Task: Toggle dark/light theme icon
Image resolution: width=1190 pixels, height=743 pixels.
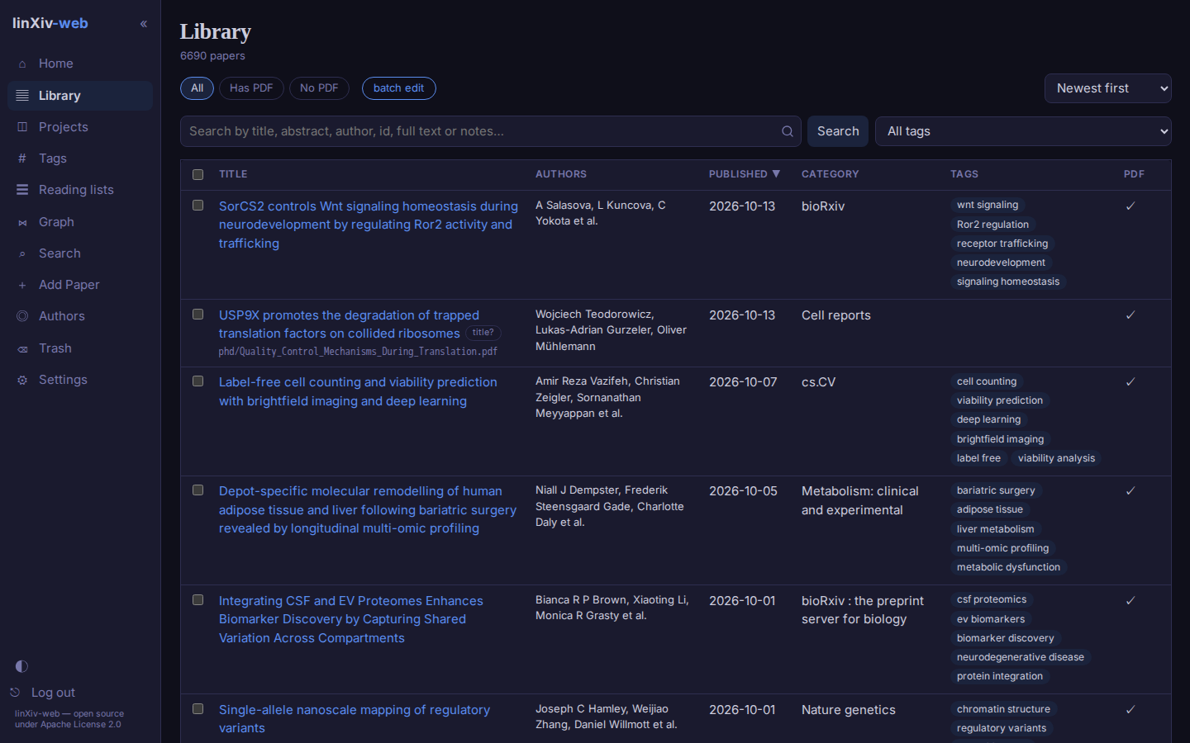Action: point(21,666)
